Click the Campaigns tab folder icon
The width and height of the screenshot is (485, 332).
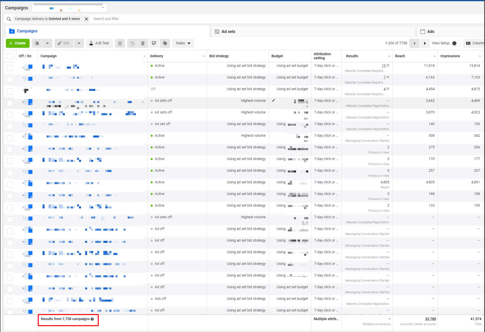[x=12, y=31]
